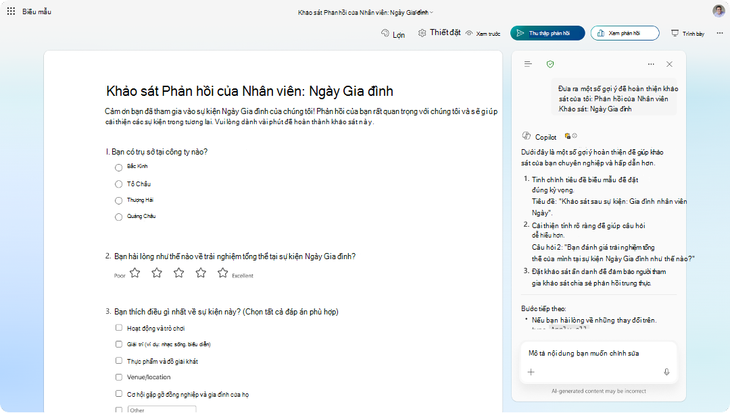Rate one star next to Poor
The height and width of the screenshot is (413, 730).
point(135,273)
